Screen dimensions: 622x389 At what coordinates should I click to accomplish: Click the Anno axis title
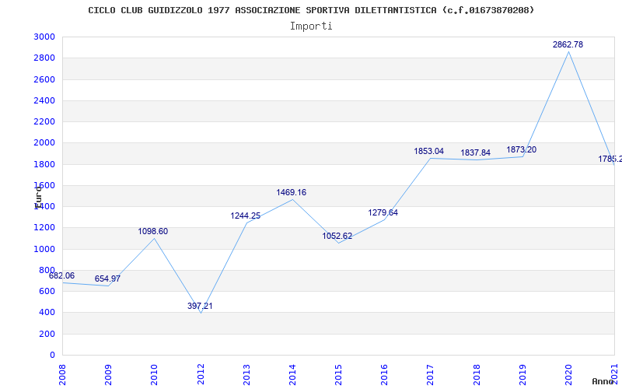tap(603, 381)
